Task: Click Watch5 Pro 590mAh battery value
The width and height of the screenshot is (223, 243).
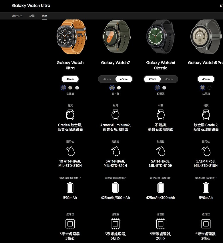Action: [x=206, y=198]
